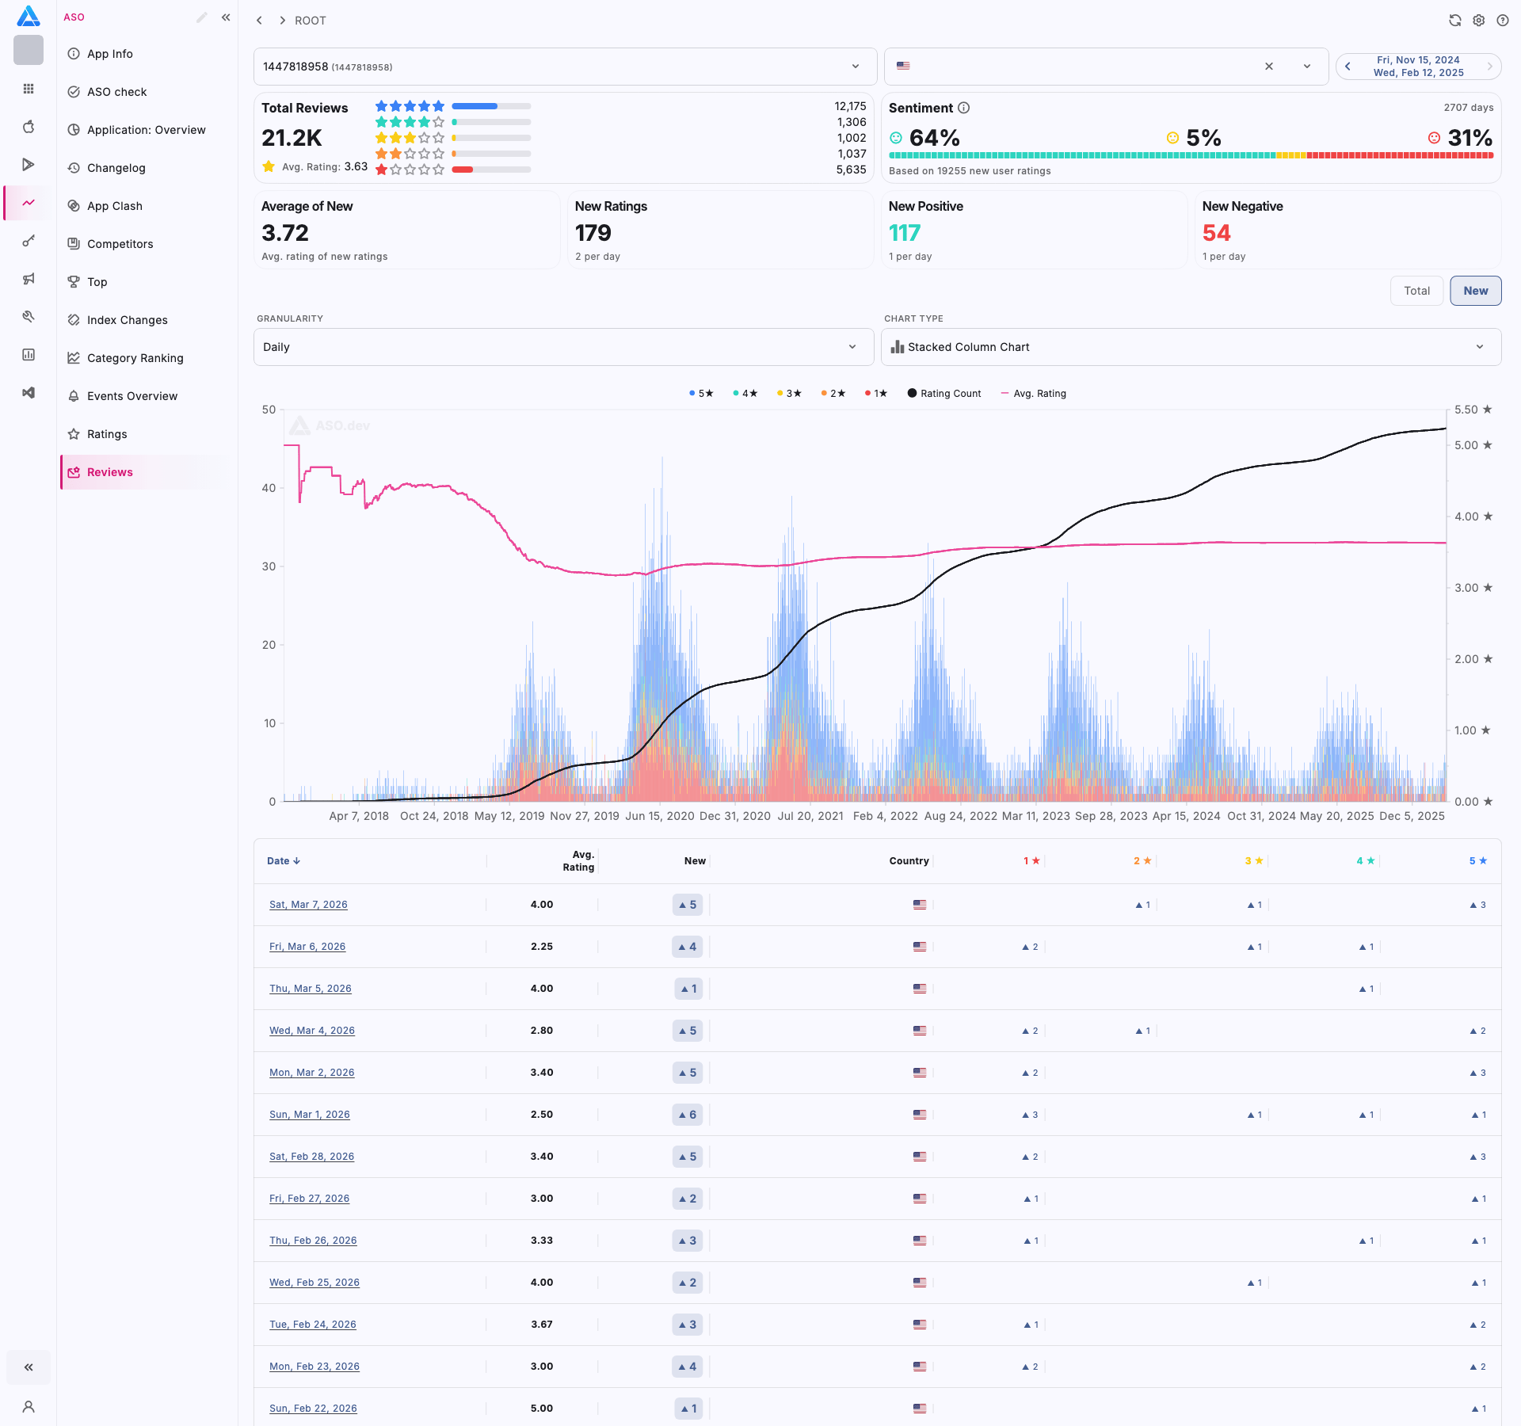1521x1426 pixels.
Task: Open the Wed, Mar 4, 2026 date link
Action: point(312,1031)
